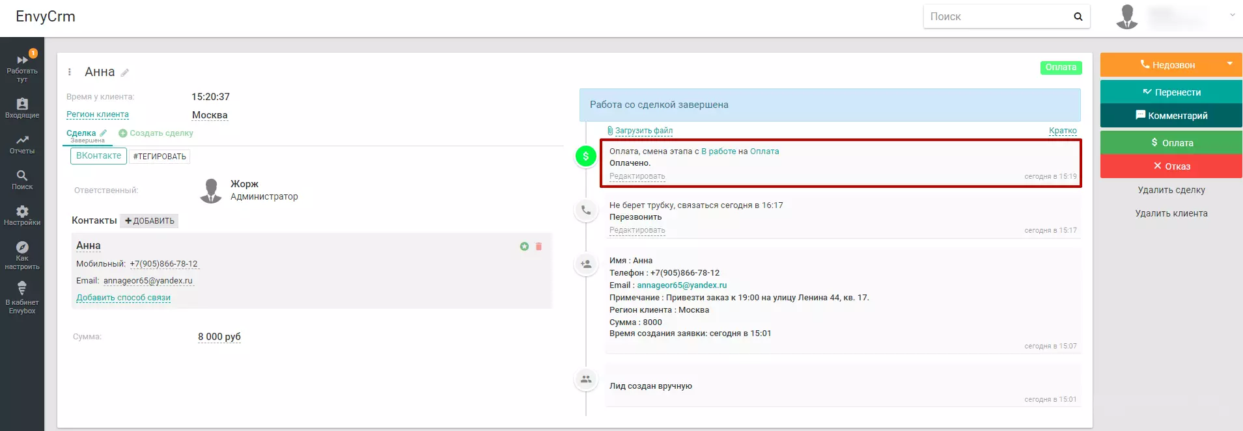Click the Комментарий button
Image resolution: width=1243 pixels, height=431 pixels.
click(1171, 116)
